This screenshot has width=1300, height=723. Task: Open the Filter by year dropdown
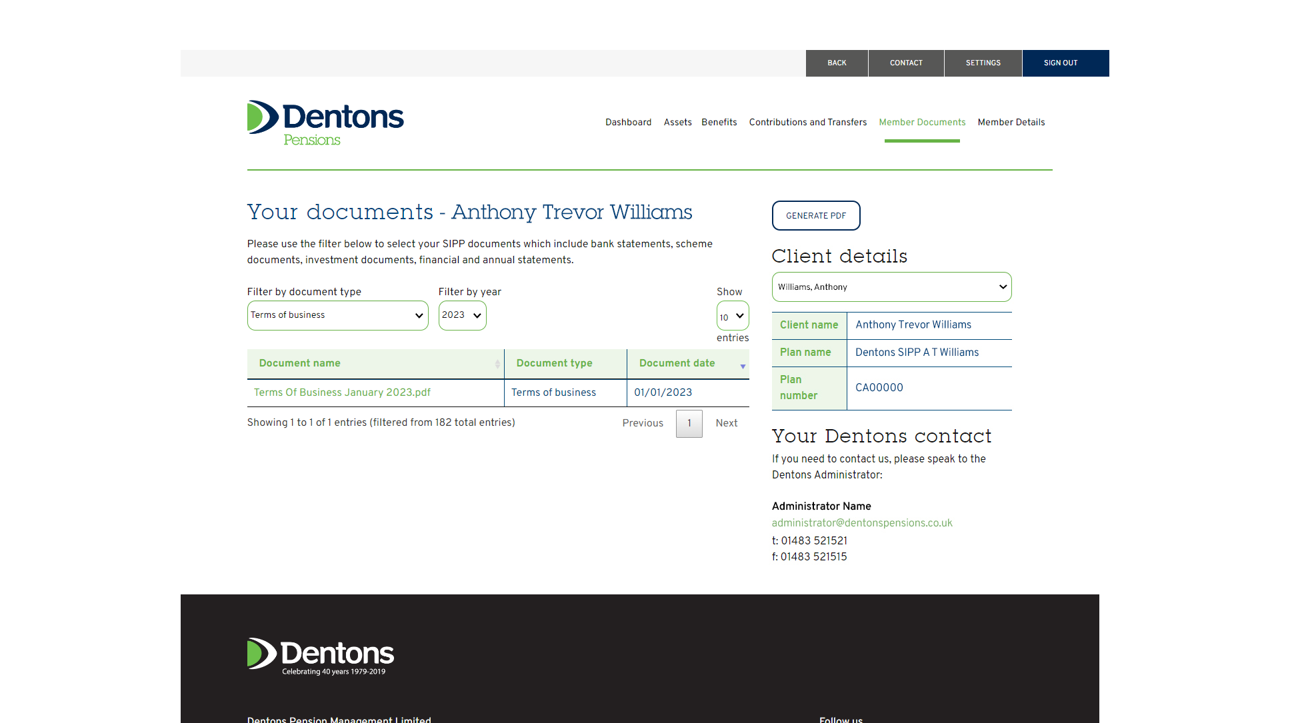[x=463, y=315]
